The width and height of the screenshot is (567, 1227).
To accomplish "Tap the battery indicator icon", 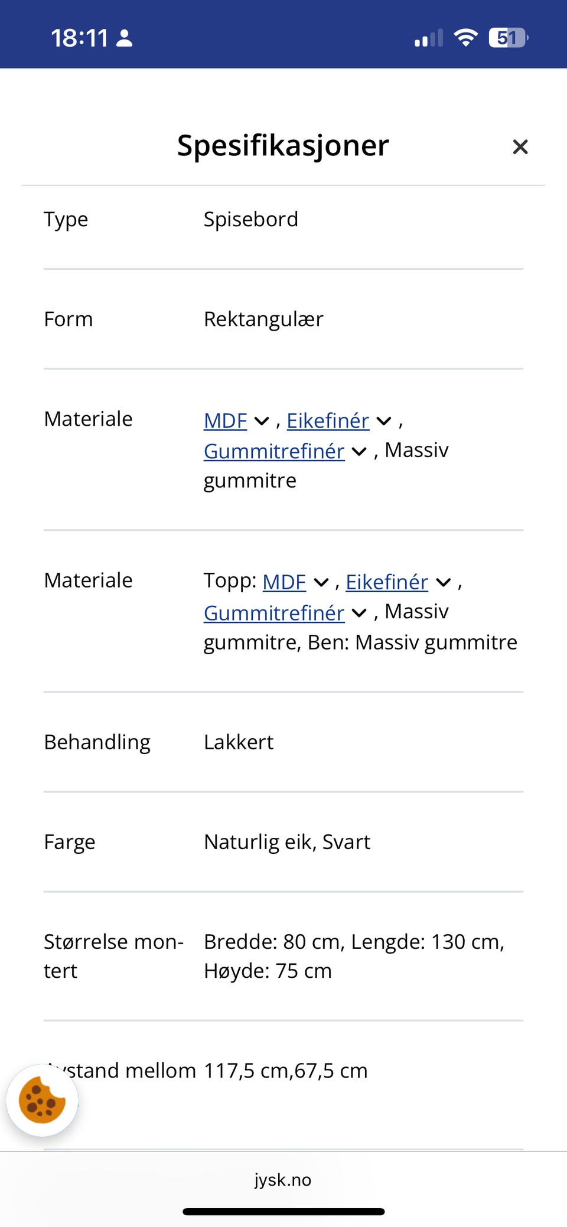I will tap(508, 38).
